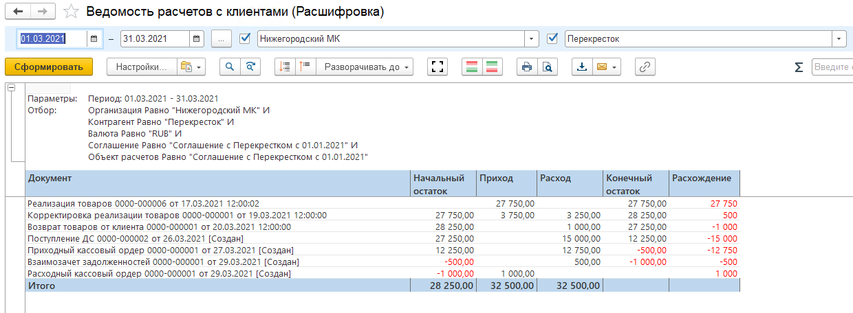
Task: Add report to favorites with star icon
Action: 70,12
